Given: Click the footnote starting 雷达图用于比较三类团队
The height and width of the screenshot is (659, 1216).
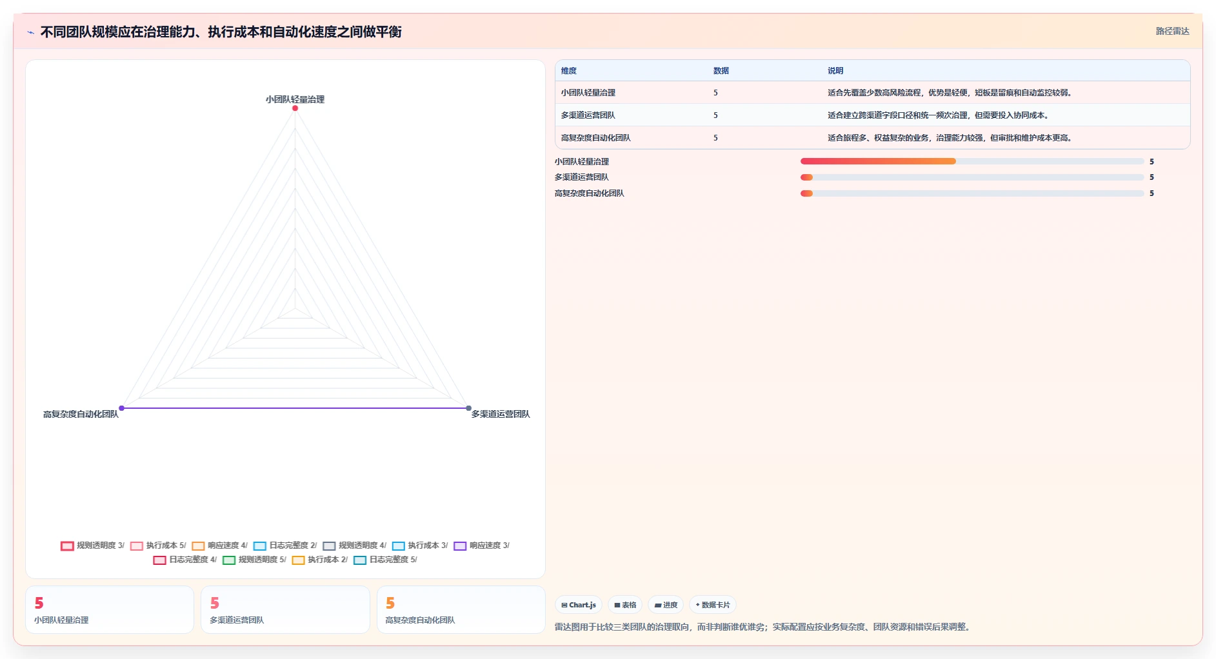Looking at the screenshot, I should pos(764,627).
